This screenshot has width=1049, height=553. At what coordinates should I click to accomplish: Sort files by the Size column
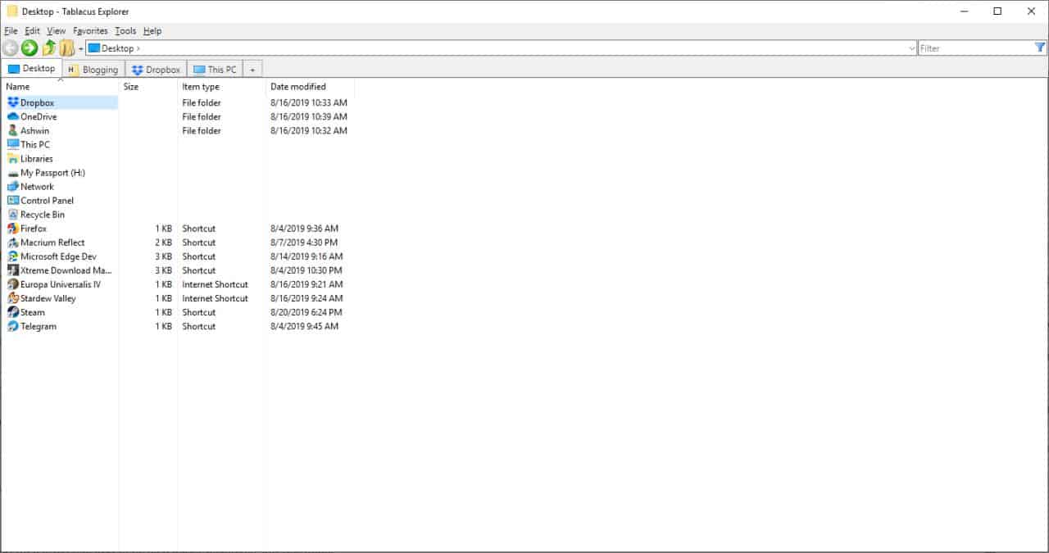[x=129, y=86]
